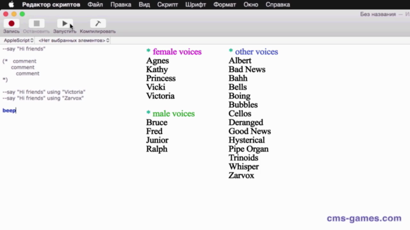
Task: Click the voice name Trinoids
Action: point(243,158)
